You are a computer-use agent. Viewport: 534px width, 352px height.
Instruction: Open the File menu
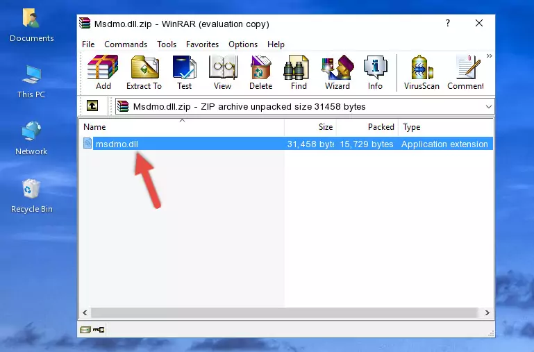88,44
